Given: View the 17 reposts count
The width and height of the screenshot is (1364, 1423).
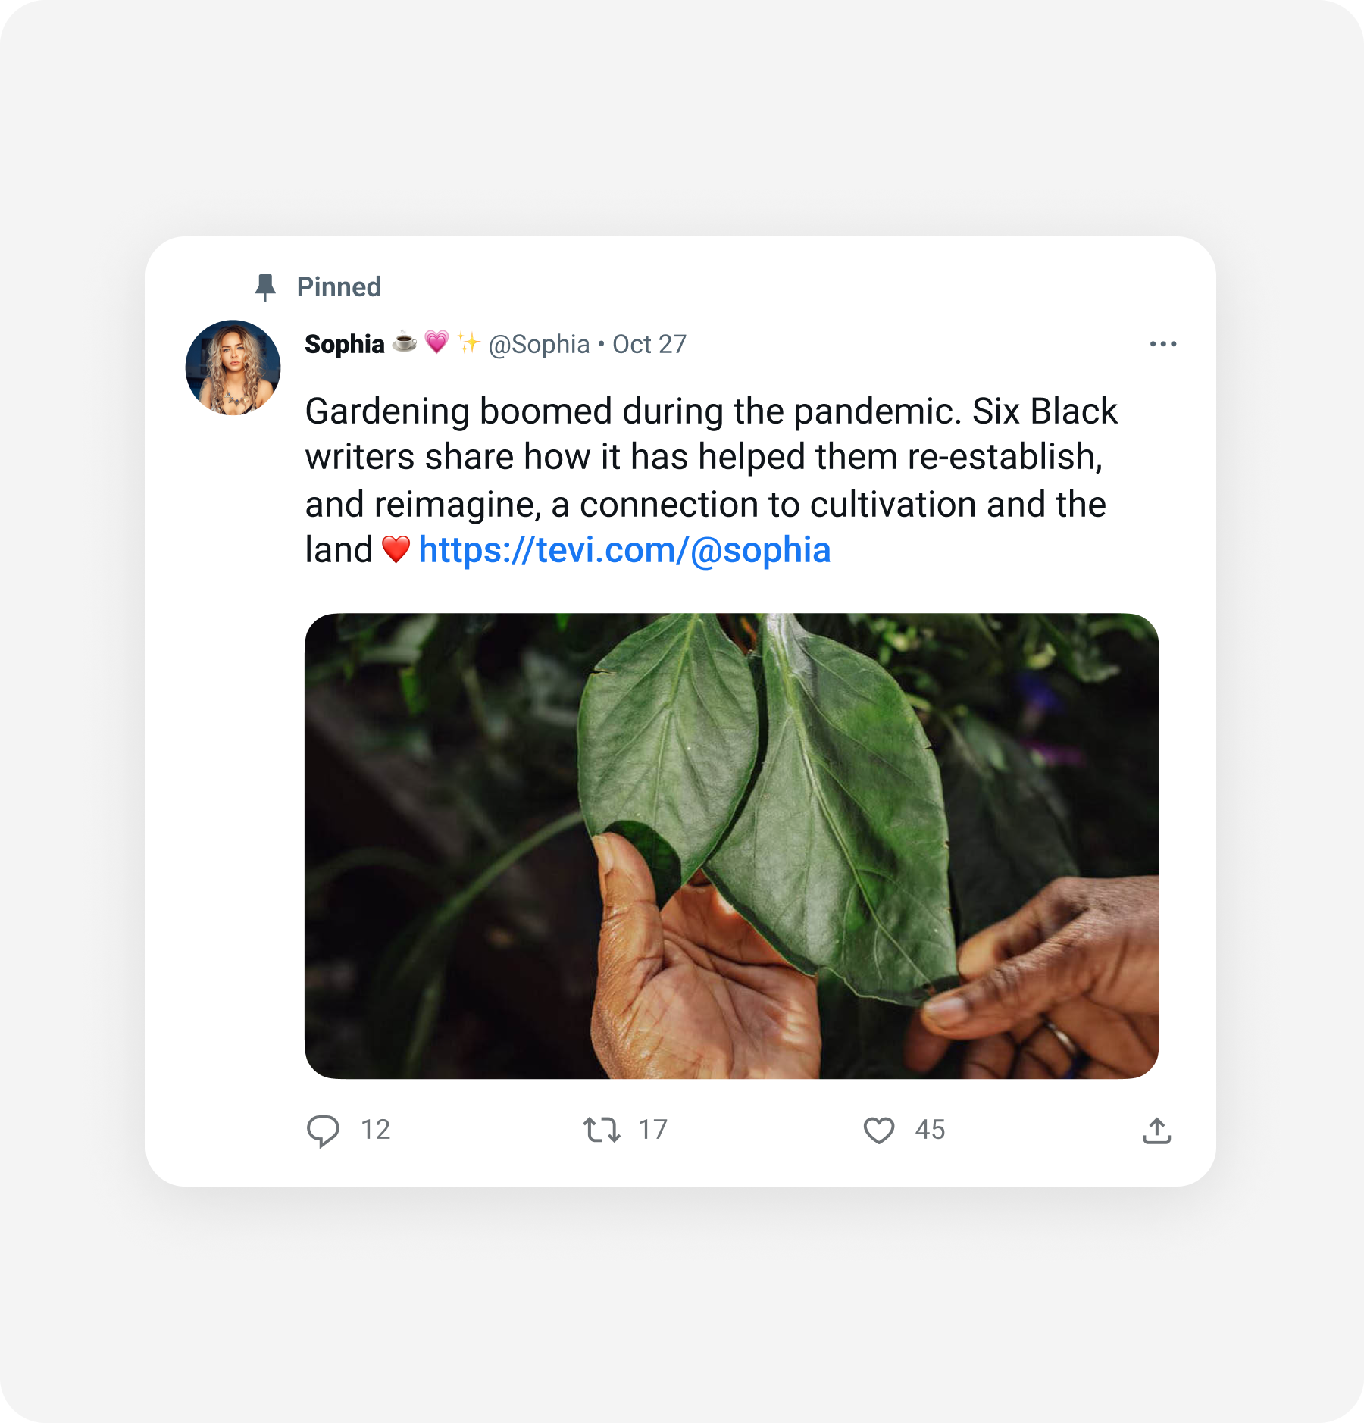Looking at the screenshot, I should coord(652,1130).
